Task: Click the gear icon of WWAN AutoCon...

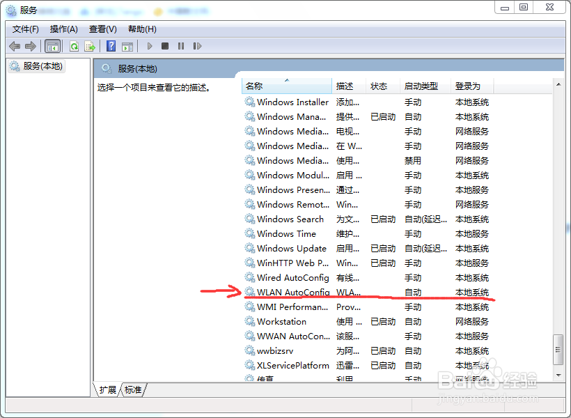Action: pos(250,336)
